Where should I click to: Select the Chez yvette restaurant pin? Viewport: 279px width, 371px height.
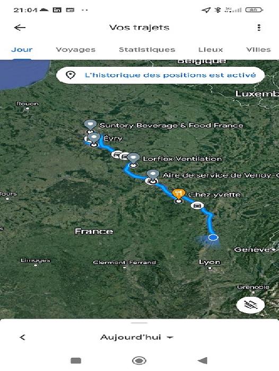click(179, 195)
